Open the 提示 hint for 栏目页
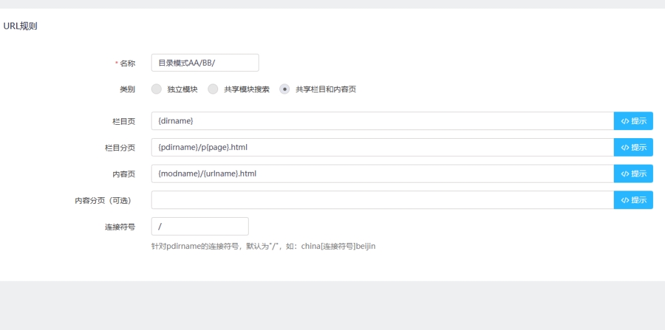This screenshot has width=665, height=330. (x=633, y=121)
